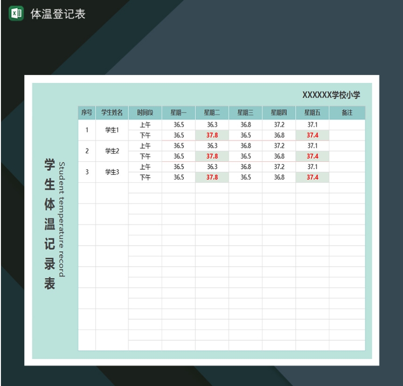Select the 学生1 name cell
The height and width of the screenshot is (386, 403).
pos(112,130)
